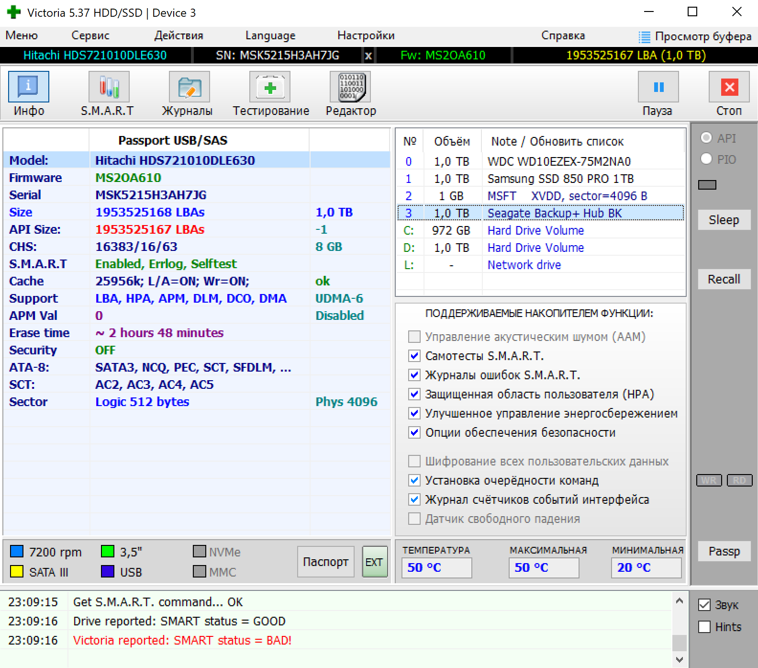Toggle Журнал счётчиков событий интерфейса checkbox

[x=414, y=499]
